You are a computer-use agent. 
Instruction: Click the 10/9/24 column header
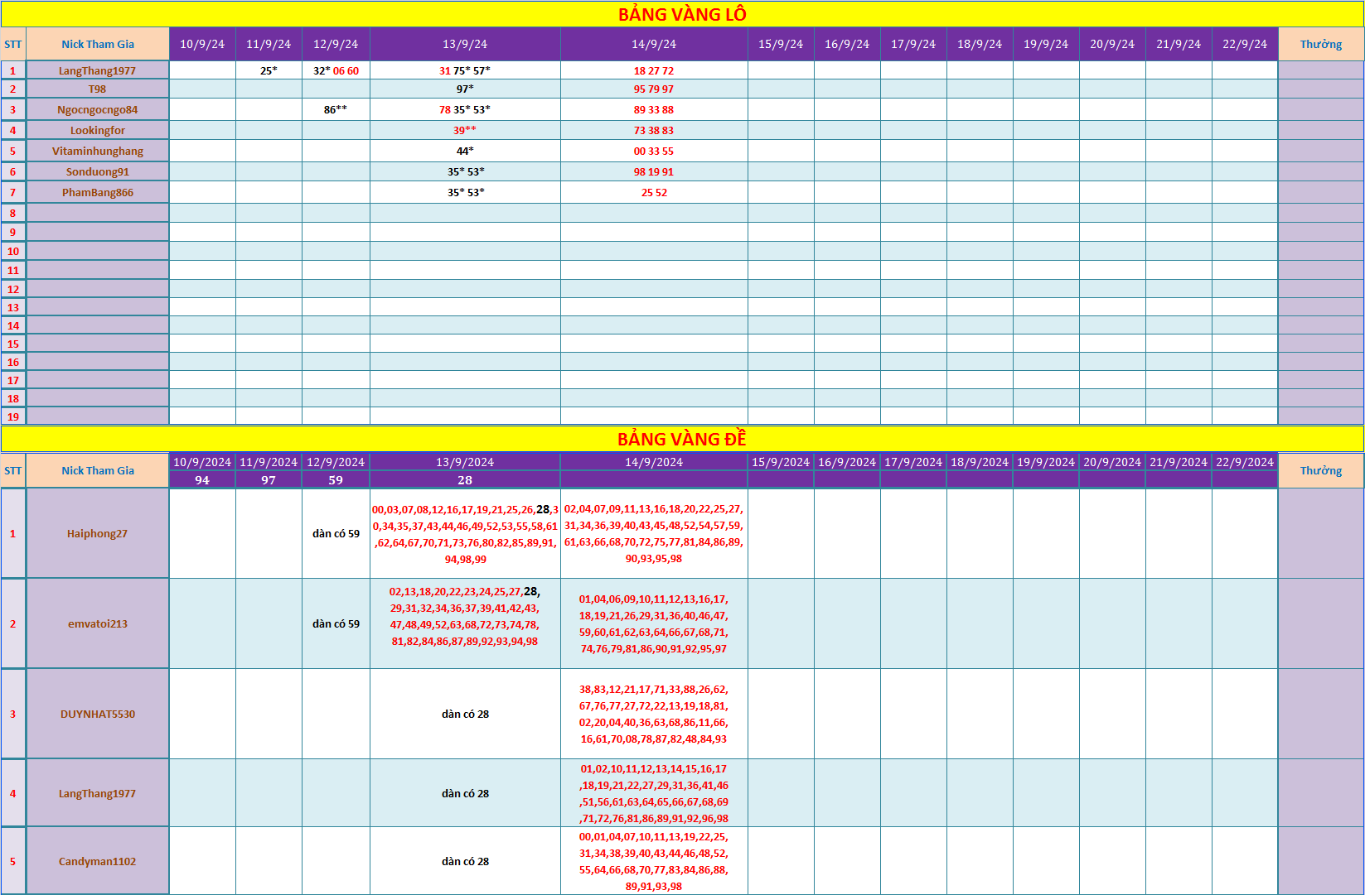[202, 44]
